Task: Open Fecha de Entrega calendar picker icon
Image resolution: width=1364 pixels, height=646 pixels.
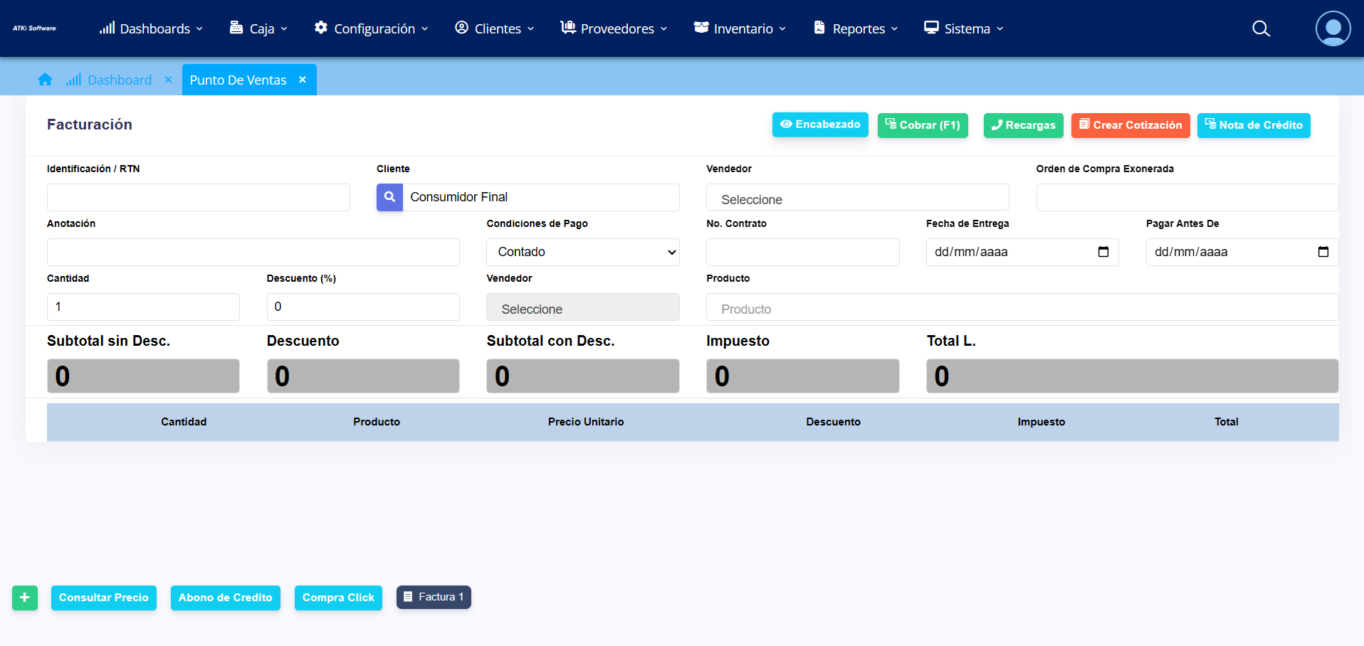Action: point(1103,252)
